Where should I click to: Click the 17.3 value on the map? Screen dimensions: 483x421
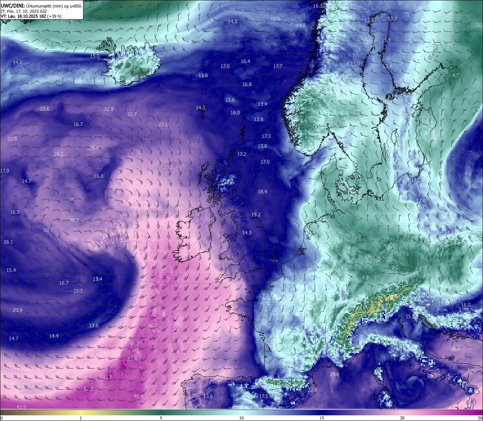click(266, 136)
